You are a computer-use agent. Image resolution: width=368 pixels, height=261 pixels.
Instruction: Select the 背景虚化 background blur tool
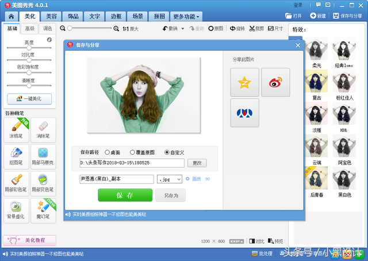point(16,210)
